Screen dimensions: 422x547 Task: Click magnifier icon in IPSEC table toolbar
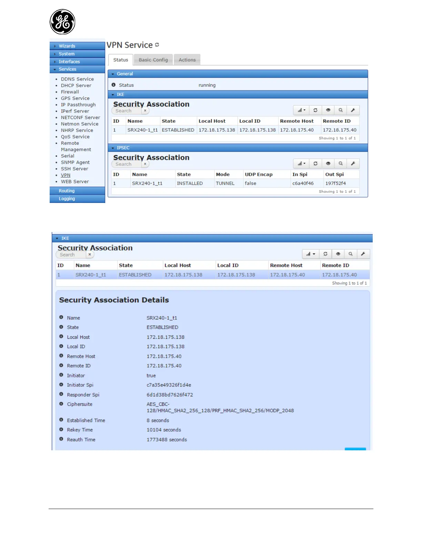click(x=341, y=164)
